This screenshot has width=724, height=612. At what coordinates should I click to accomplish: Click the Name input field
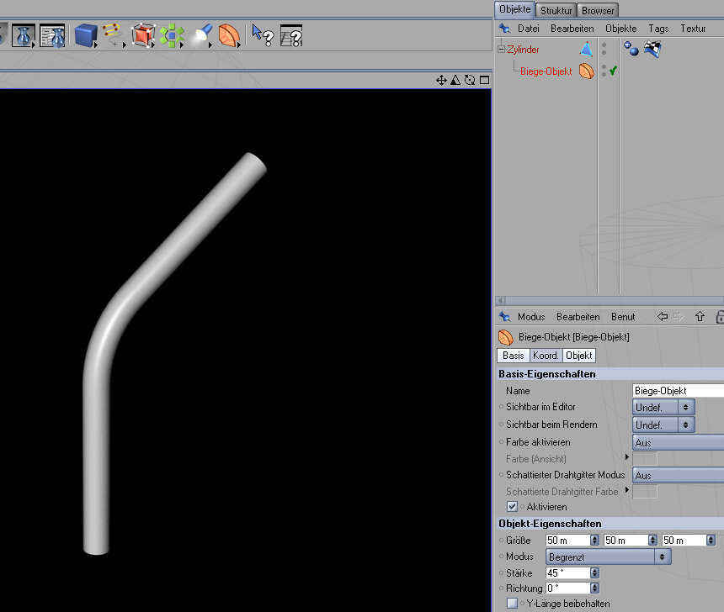(x=679, y=391)
